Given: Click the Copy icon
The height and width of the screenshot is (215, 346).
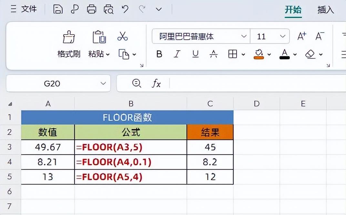Looking at the screenshot, I should click(x=124, y=54).
